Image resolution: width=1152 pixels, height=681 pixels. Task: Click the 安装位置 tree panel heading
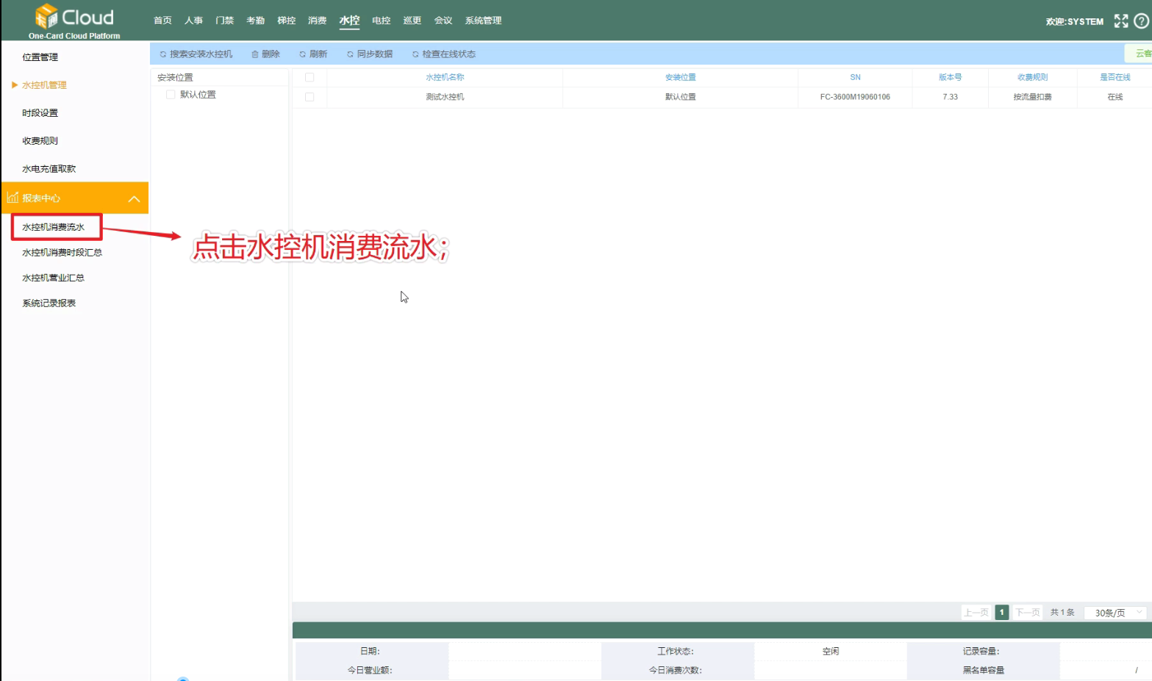click(x=175, y=77)
